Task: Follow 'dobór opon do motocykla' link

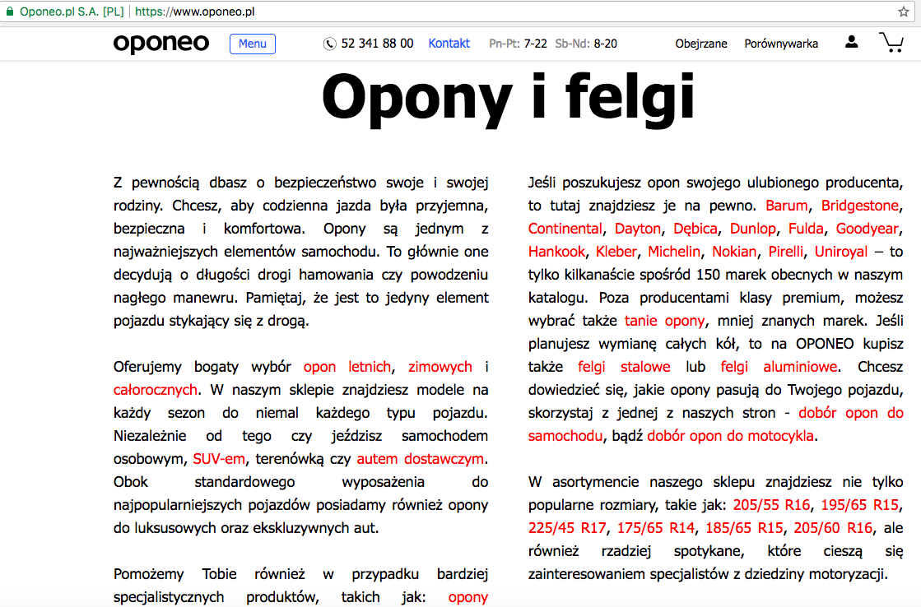Action: pos(731,436)
